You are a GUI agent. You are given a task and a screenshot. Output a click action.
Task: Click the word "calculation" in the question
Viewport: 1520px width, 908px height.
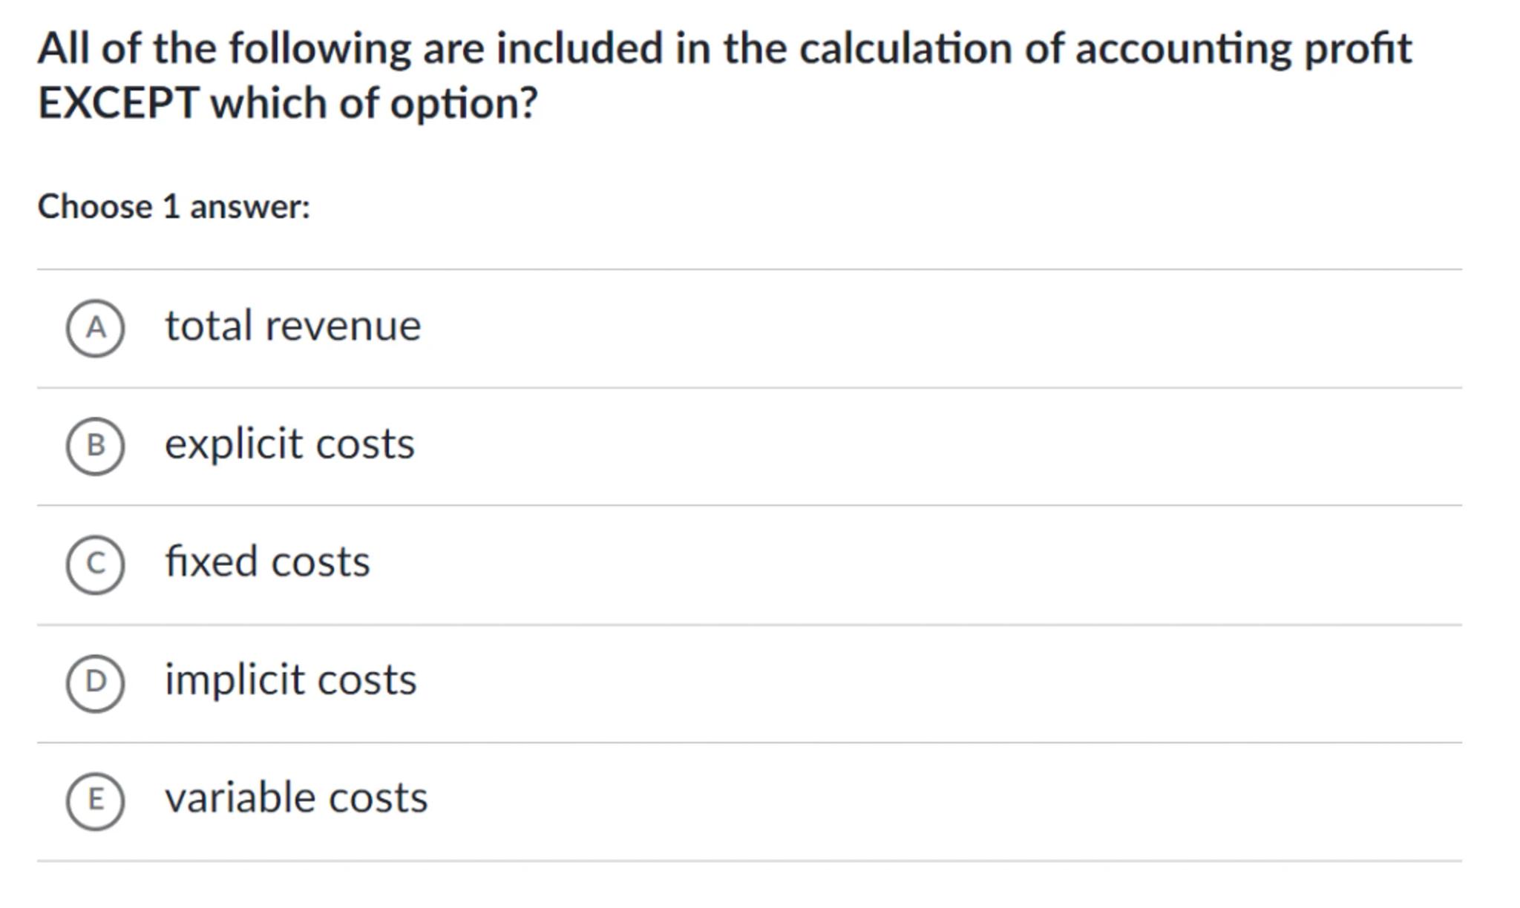click(x=905, y=49)
